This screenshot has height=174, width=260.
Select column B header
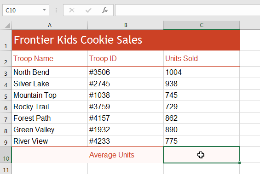(x=126, y=25)
